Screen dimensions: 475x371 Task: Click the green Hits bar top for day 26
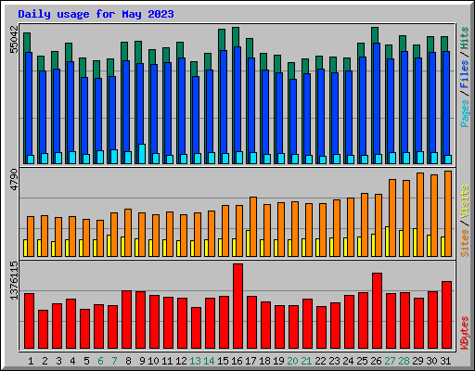point(375,35)
